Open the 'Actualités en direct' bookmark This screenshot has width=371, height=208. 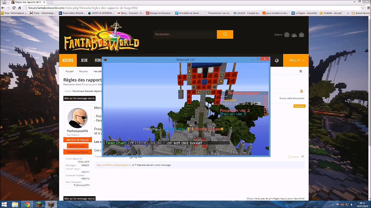click(188, 13)
